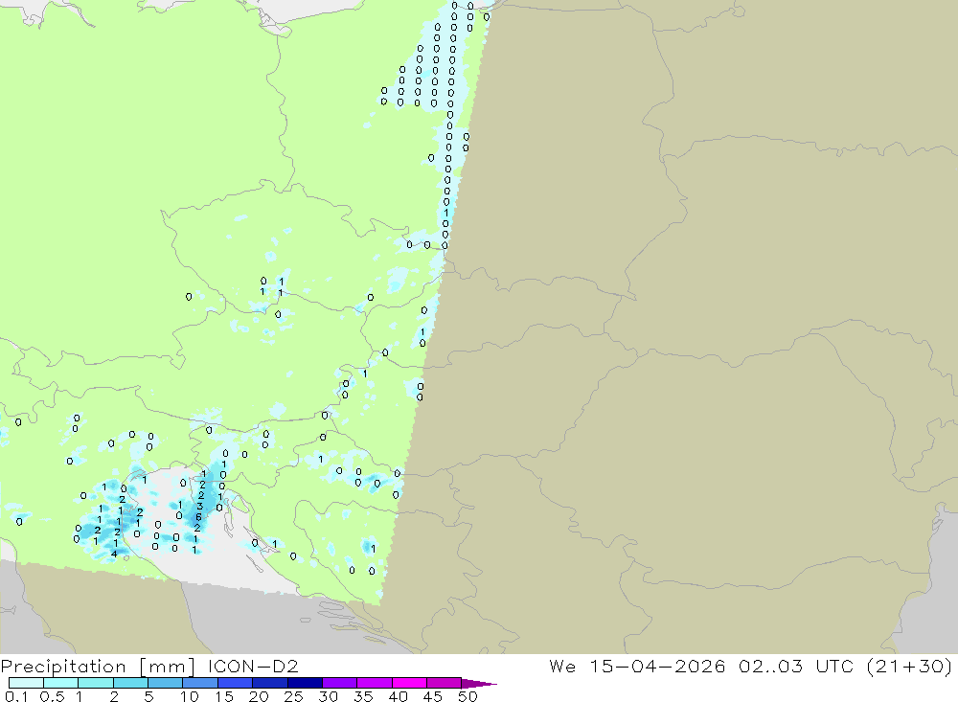This screenshot has width=958, height=702.
Task: Pick the legend swatch between 20 and 25
Action: 269,683
